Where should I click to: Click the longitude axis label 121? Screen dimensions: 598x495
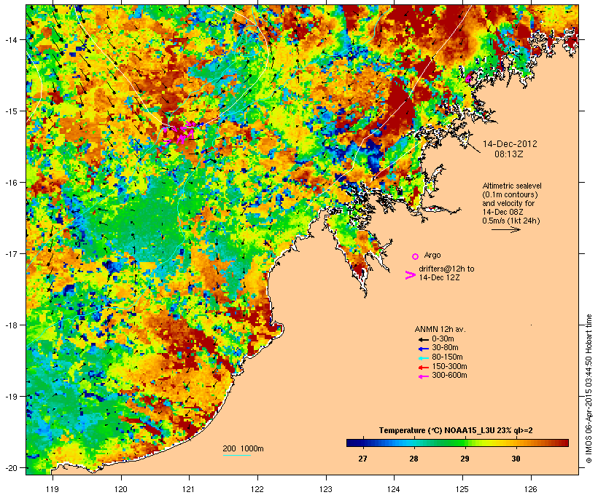[x=189, y=489]
